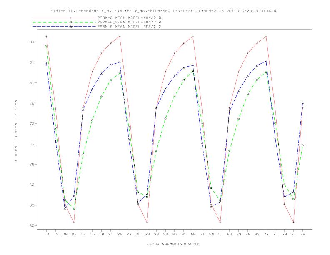The image size is (330, 255).
Task: Click x-axis forecast hour label 09
Action: coord(74,234)
